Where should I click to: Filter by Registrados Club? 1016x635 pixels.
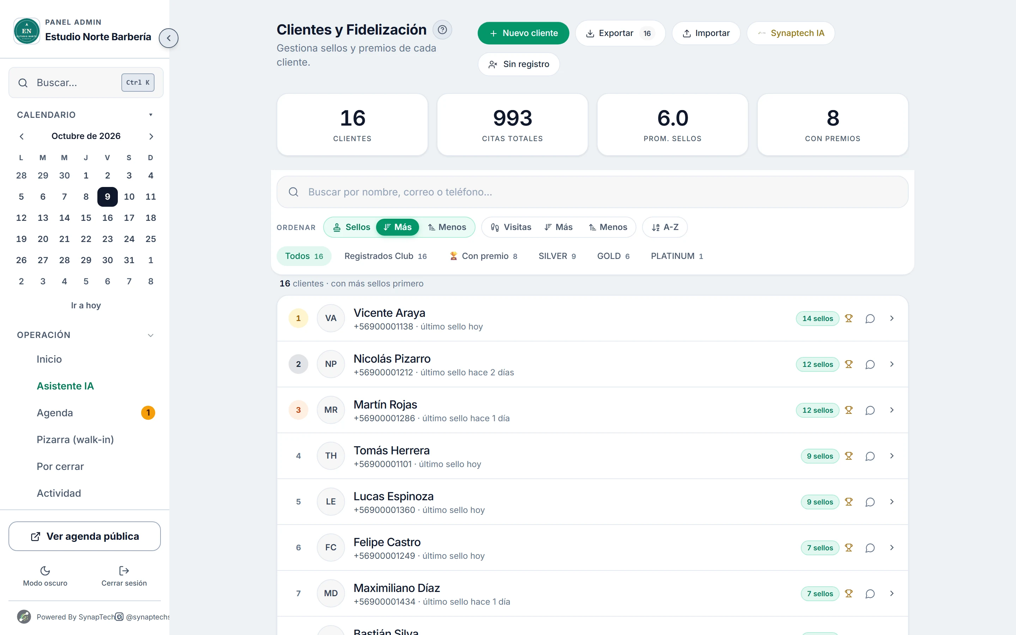point(385,256)
